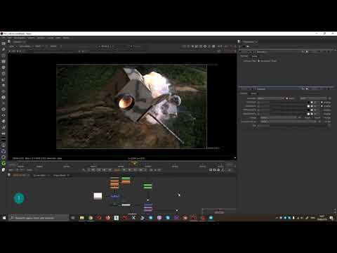Open the Time nodes menu in left toolbar
Screen dimensions: 337x253
click(4, 56)
